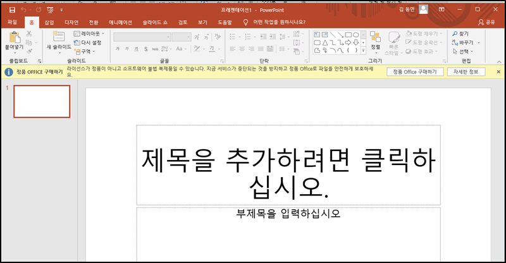Click the 공유 share button
The height and width of the screenshot is (263, 506).
(486, 22)
